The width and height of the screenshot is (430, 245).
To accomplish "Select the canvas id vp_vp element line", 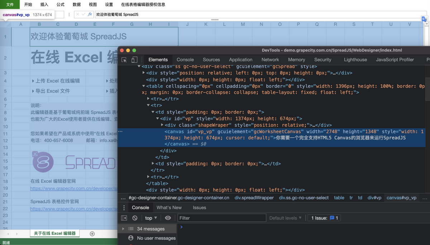I will (271, 138).
